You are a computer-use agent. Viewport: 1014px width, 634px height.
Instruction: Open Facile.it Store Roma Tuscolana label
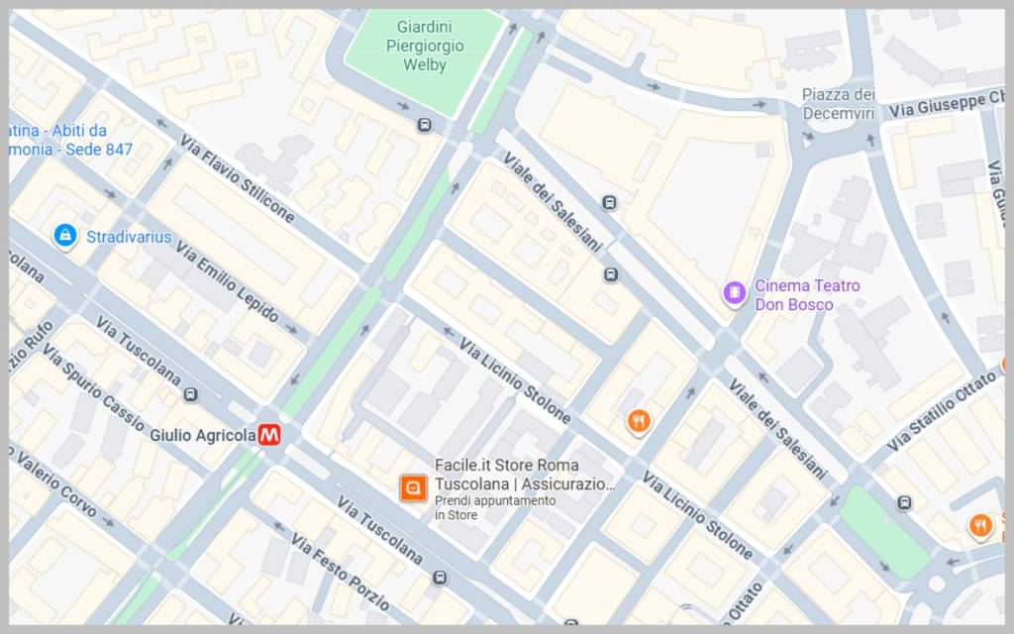coord(525,475)
